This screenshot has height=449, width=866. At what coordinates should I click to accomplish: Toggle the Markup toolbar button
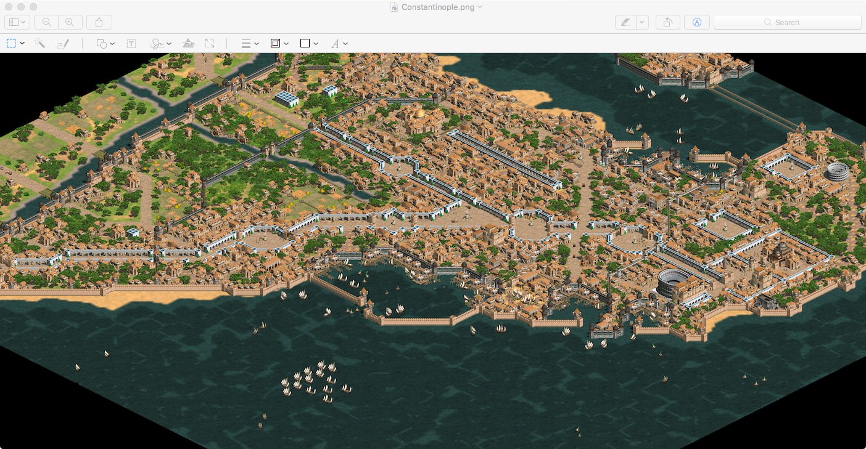pos(697,22)
